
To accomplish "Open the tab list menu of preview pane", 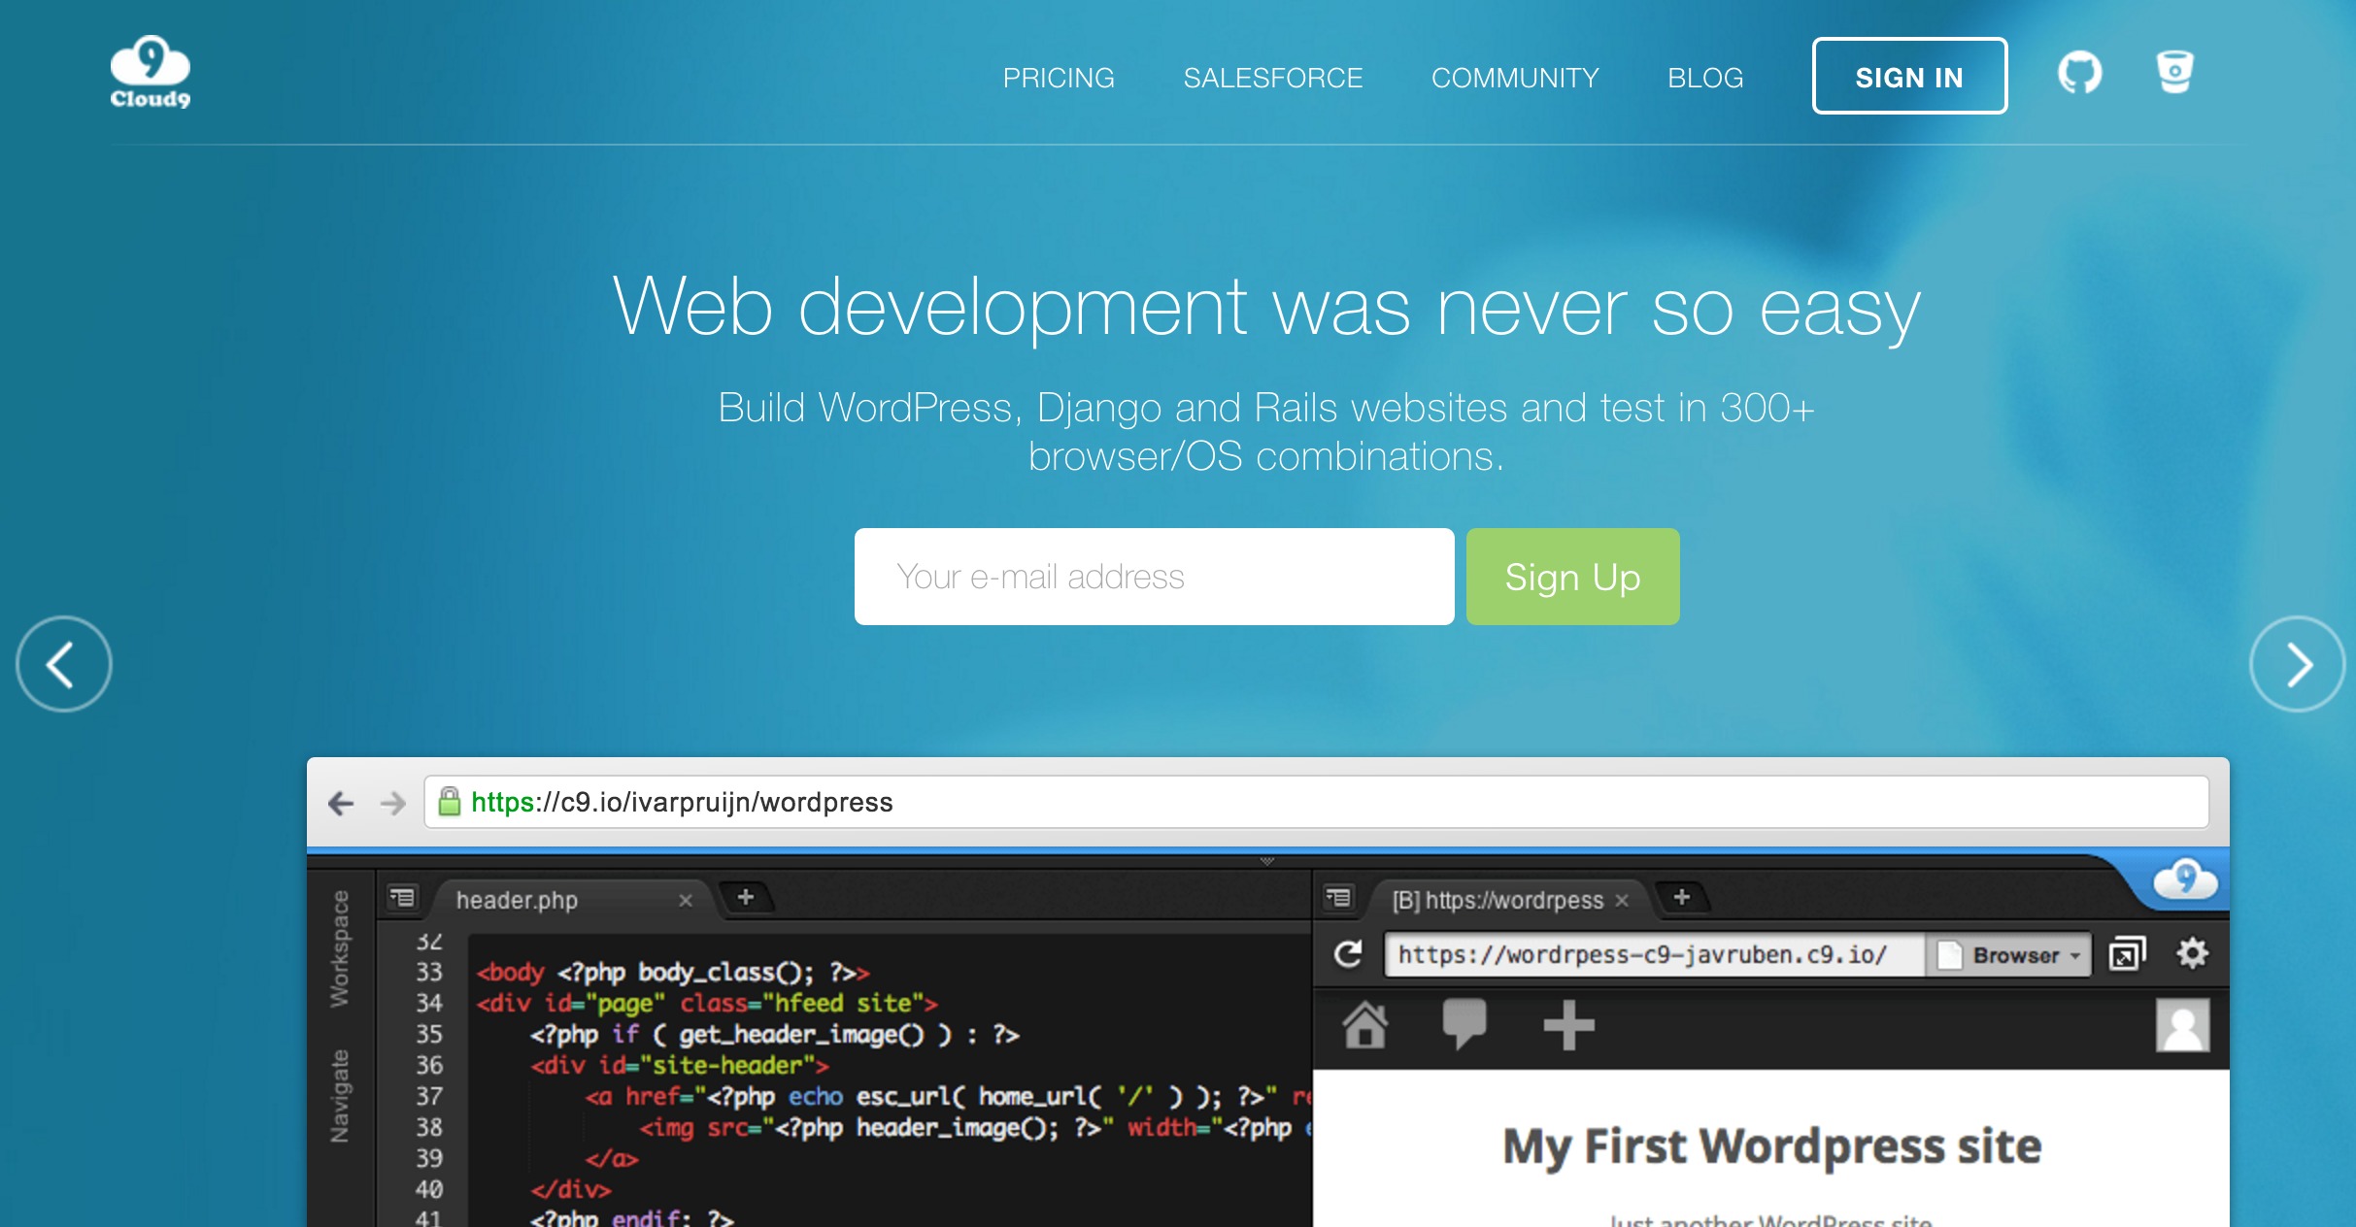I will pos(1338,898).
